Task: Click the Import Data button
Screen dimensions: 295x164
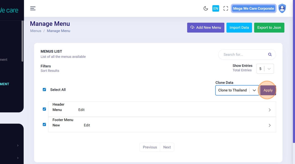Action: coord(239,28)
